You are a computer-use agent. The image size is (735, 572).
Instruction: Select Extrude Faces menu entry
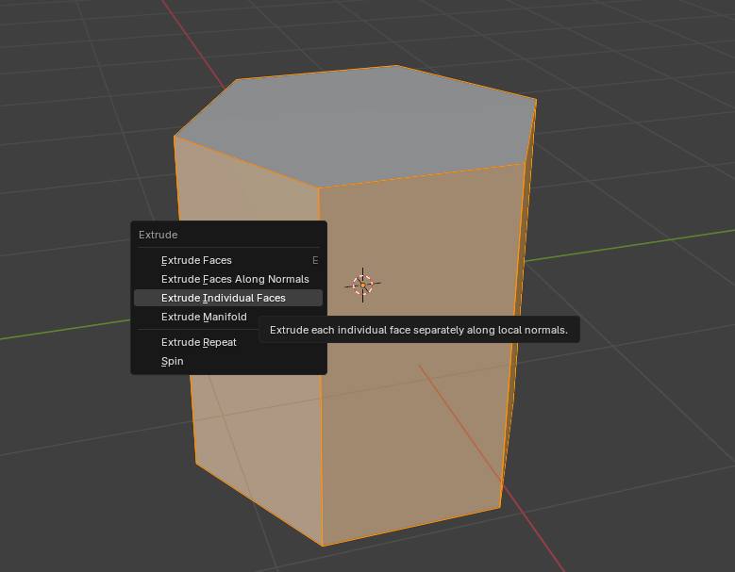[x=196, y=260]
